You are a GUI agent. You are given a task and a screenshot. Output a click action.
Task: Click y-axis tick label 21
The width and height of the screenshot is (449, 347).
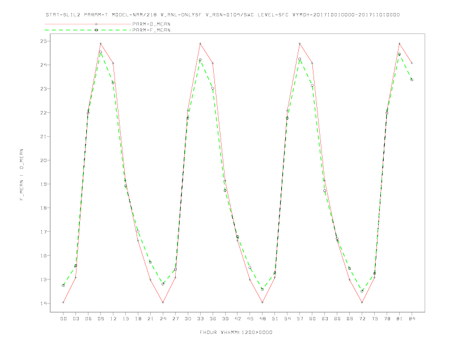[x=43, y=136]
